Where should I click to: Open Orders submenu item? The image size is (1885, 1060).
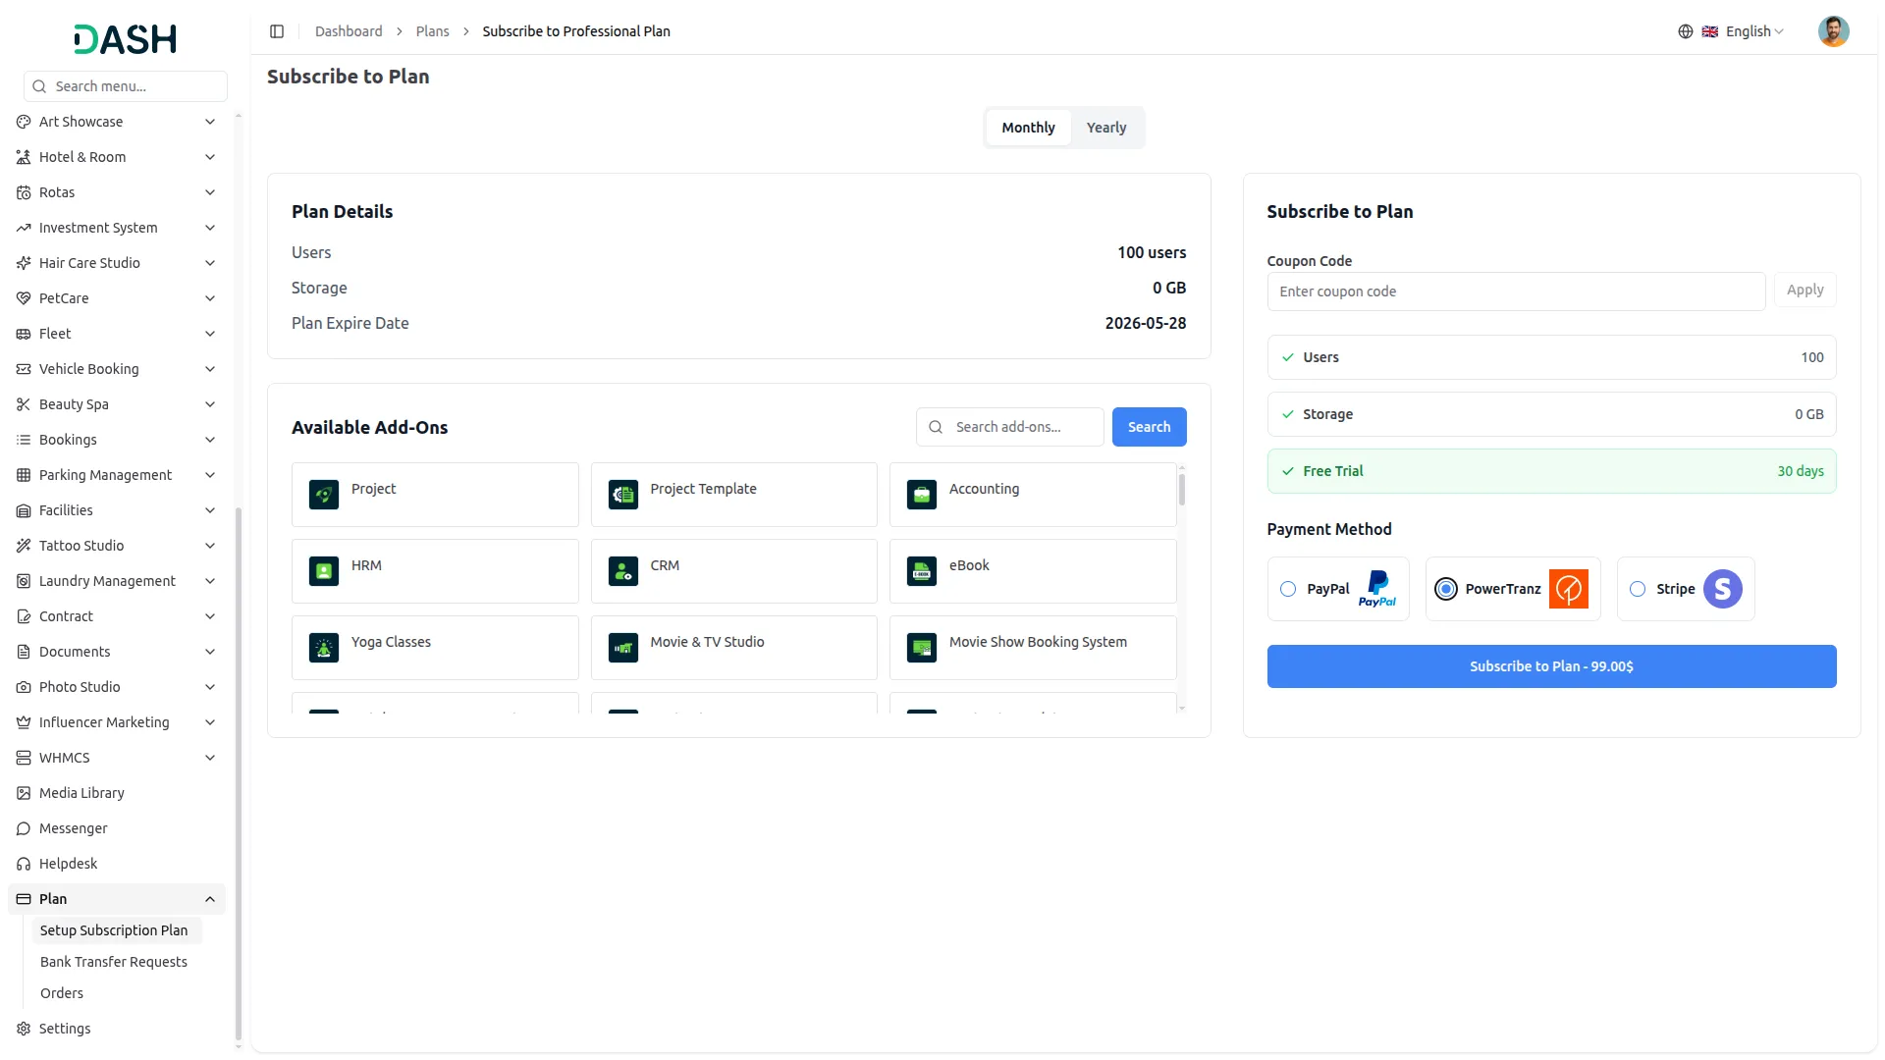pyautogui.click(x=62, y=993)
